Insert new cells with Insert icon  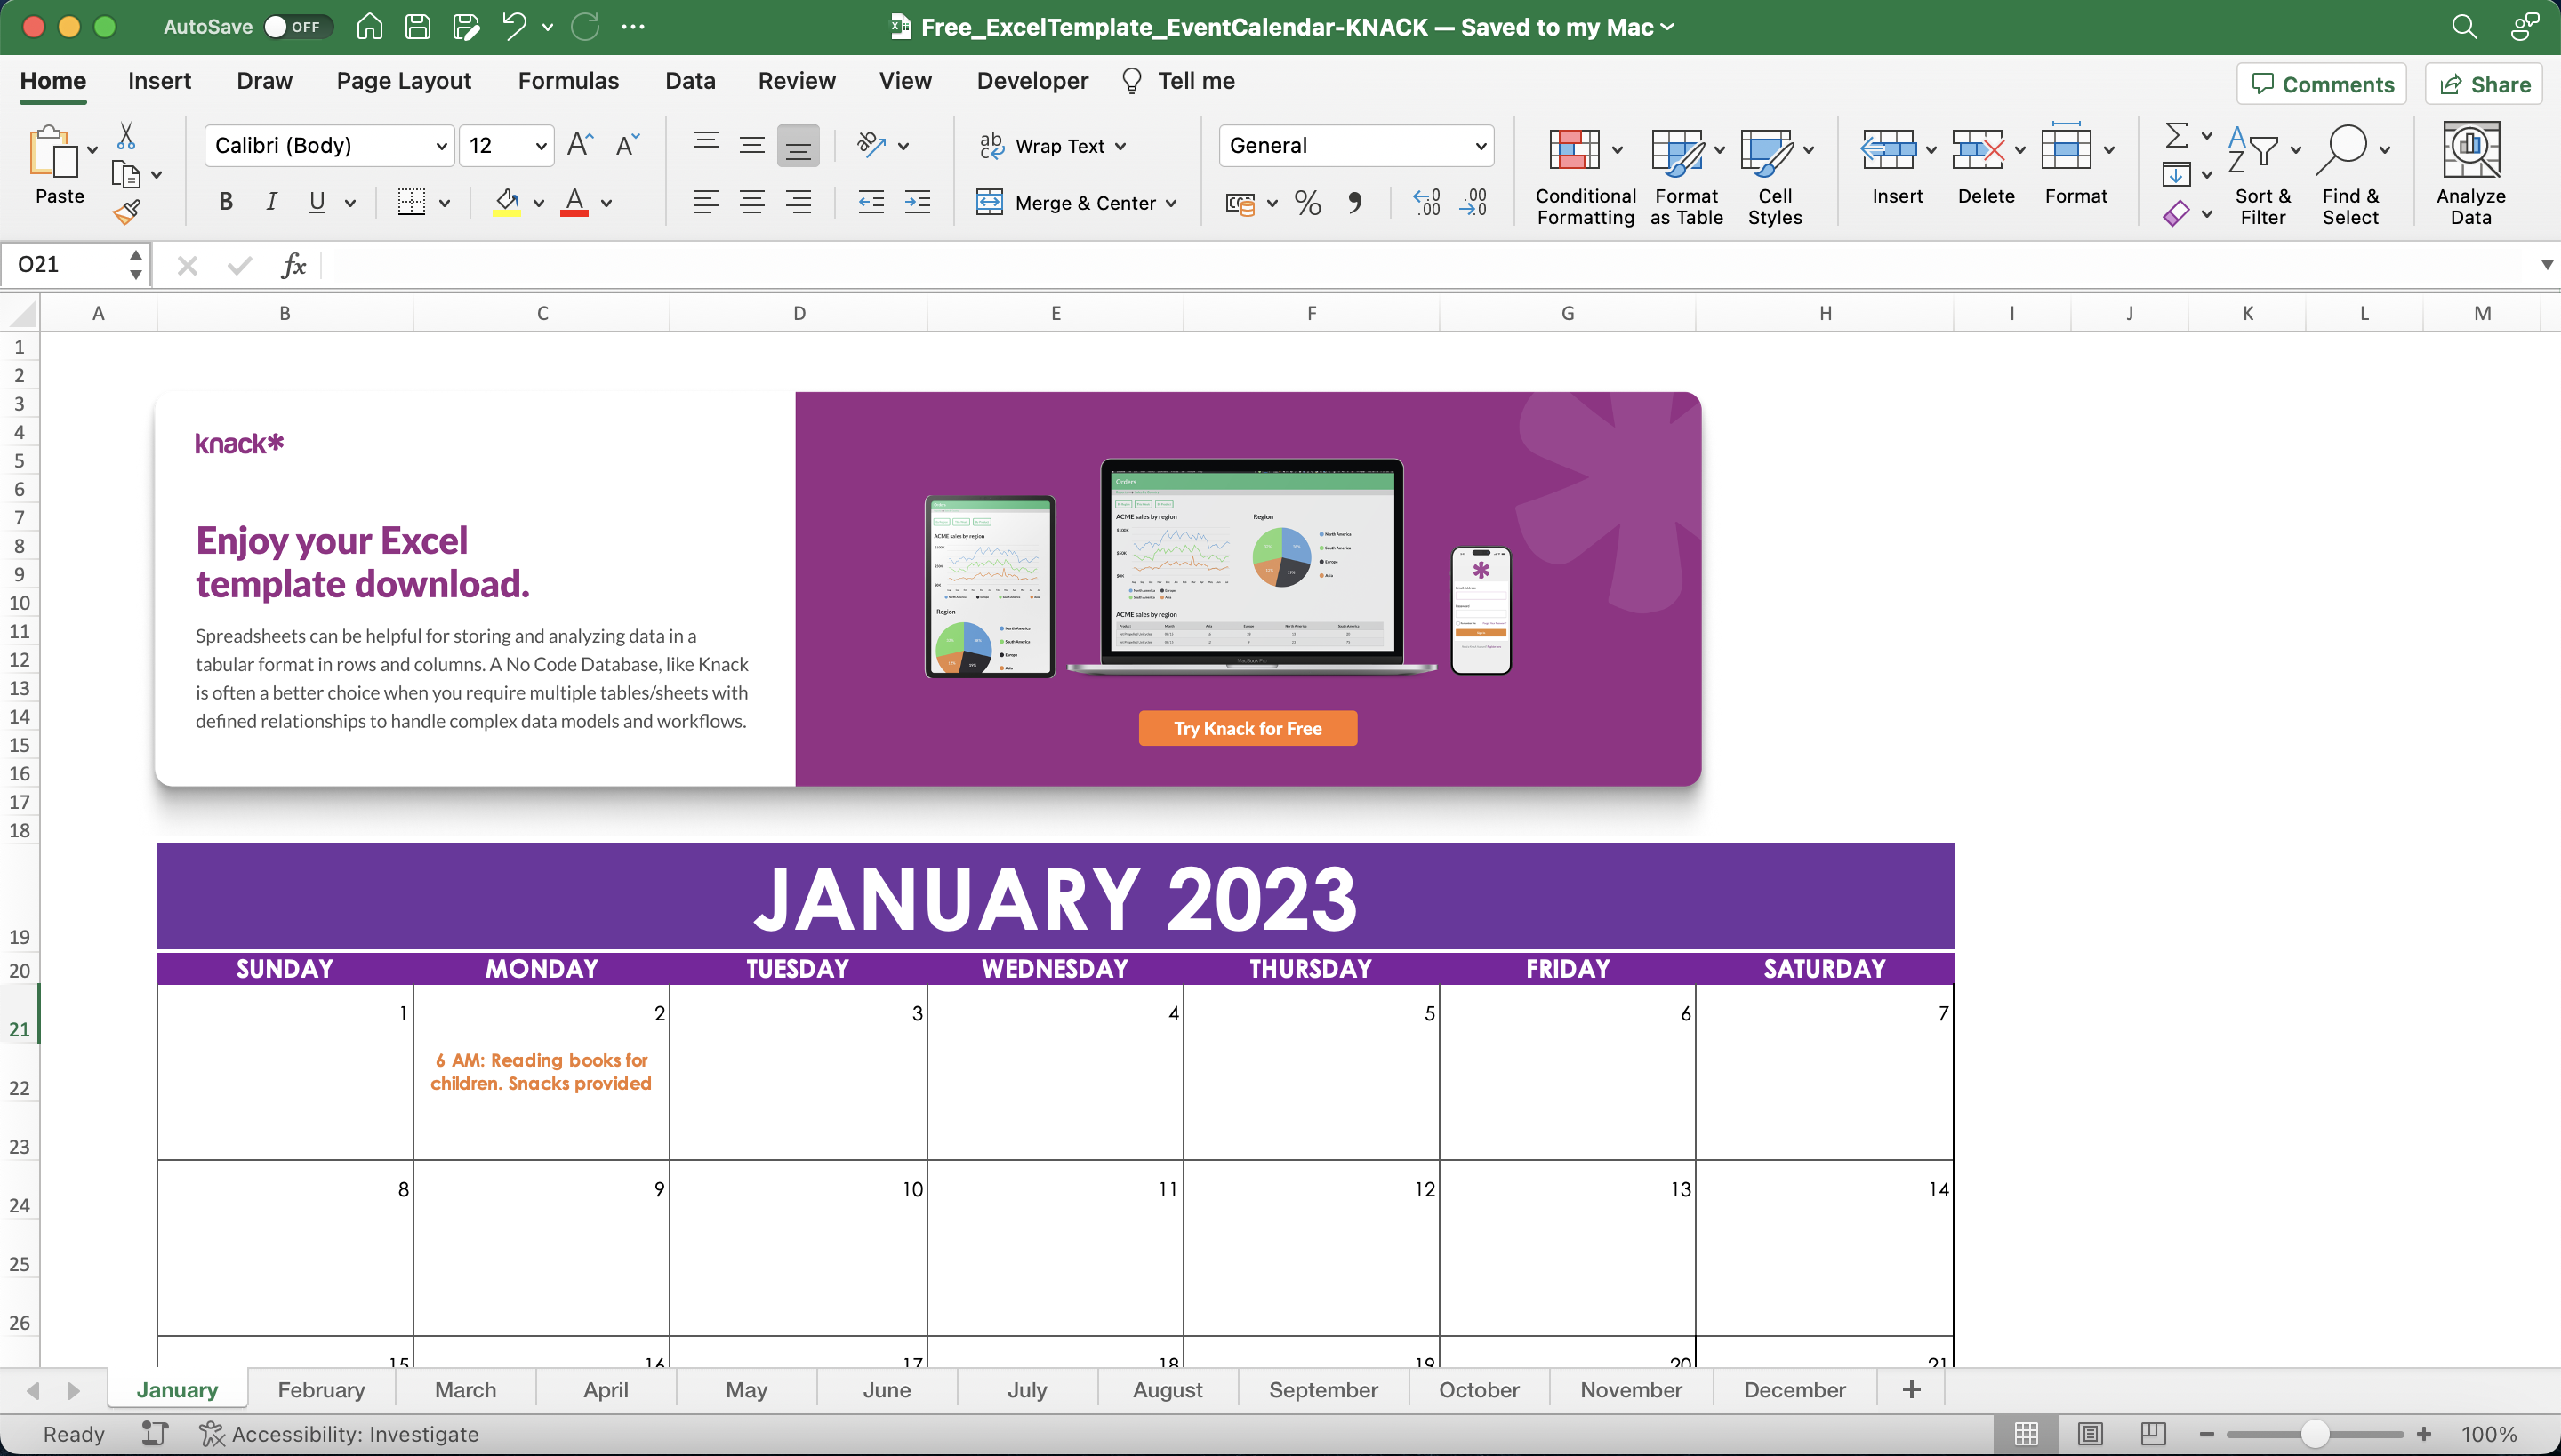pyautogui.click(x=1894, y=170)
